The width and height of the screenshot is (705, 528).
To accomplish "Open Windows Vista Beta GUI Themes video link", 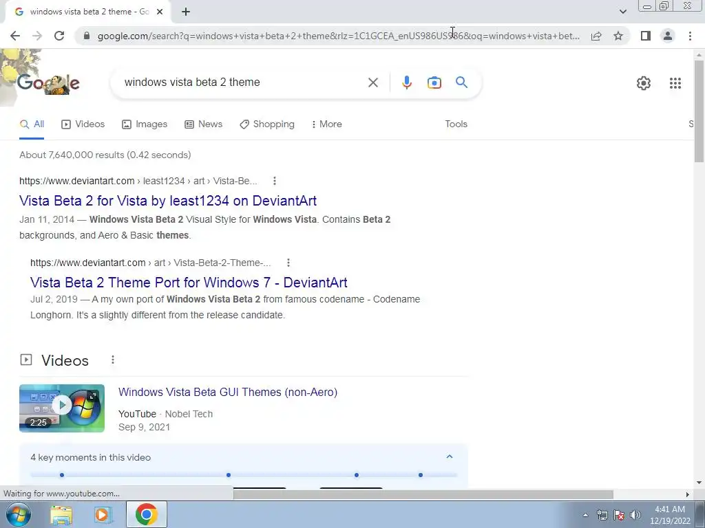I will pos(228,392).
